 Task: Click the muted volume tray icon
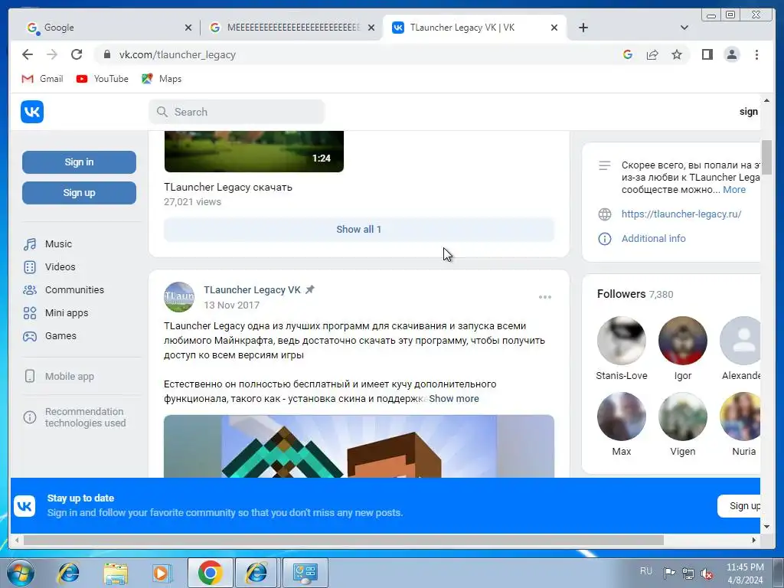[x=706, y=573]
